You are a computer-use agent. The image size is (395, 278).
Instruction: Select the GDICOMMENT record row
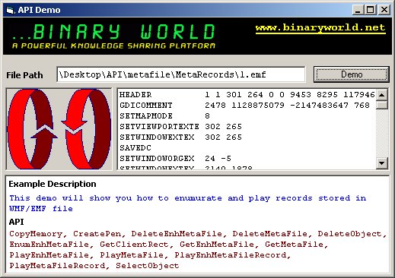pos(247,106)
